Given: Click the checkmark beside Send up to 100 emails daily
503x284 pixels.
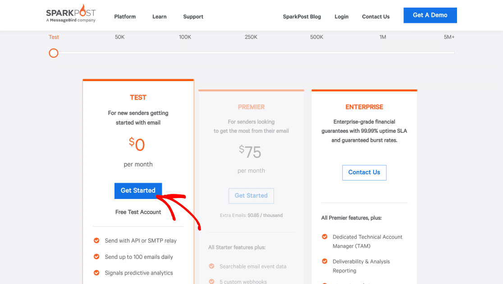Looking at the screenshot, I should [x=96, y=257].
